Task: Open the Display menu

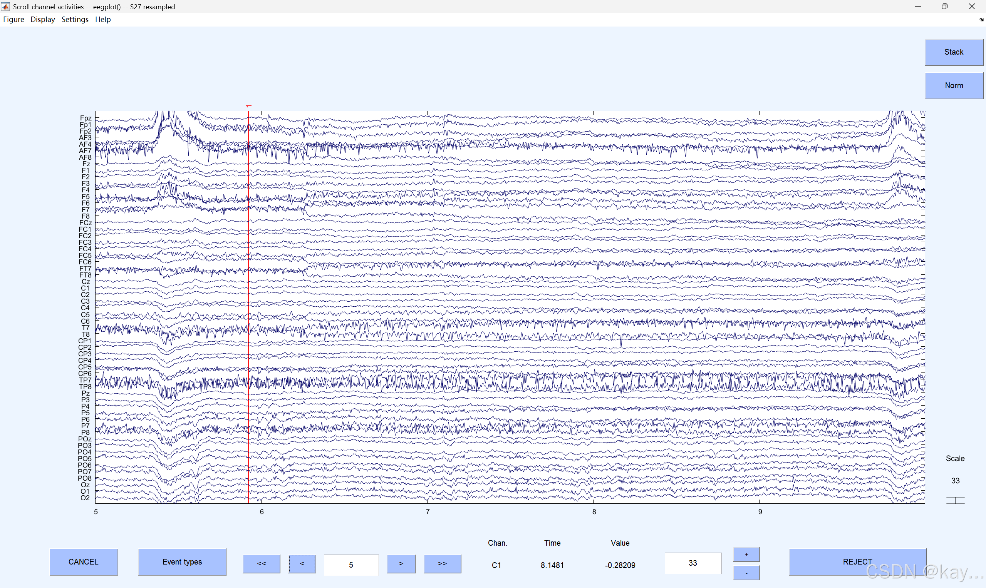Action: tap(42, 19)
